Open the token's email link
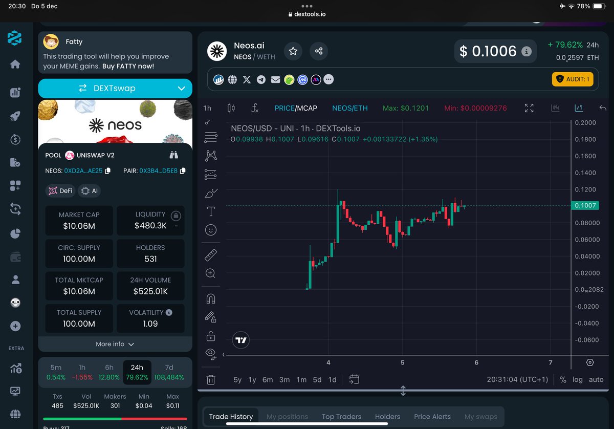This screenshot has width=614, height=429. [x=276, y=80]
